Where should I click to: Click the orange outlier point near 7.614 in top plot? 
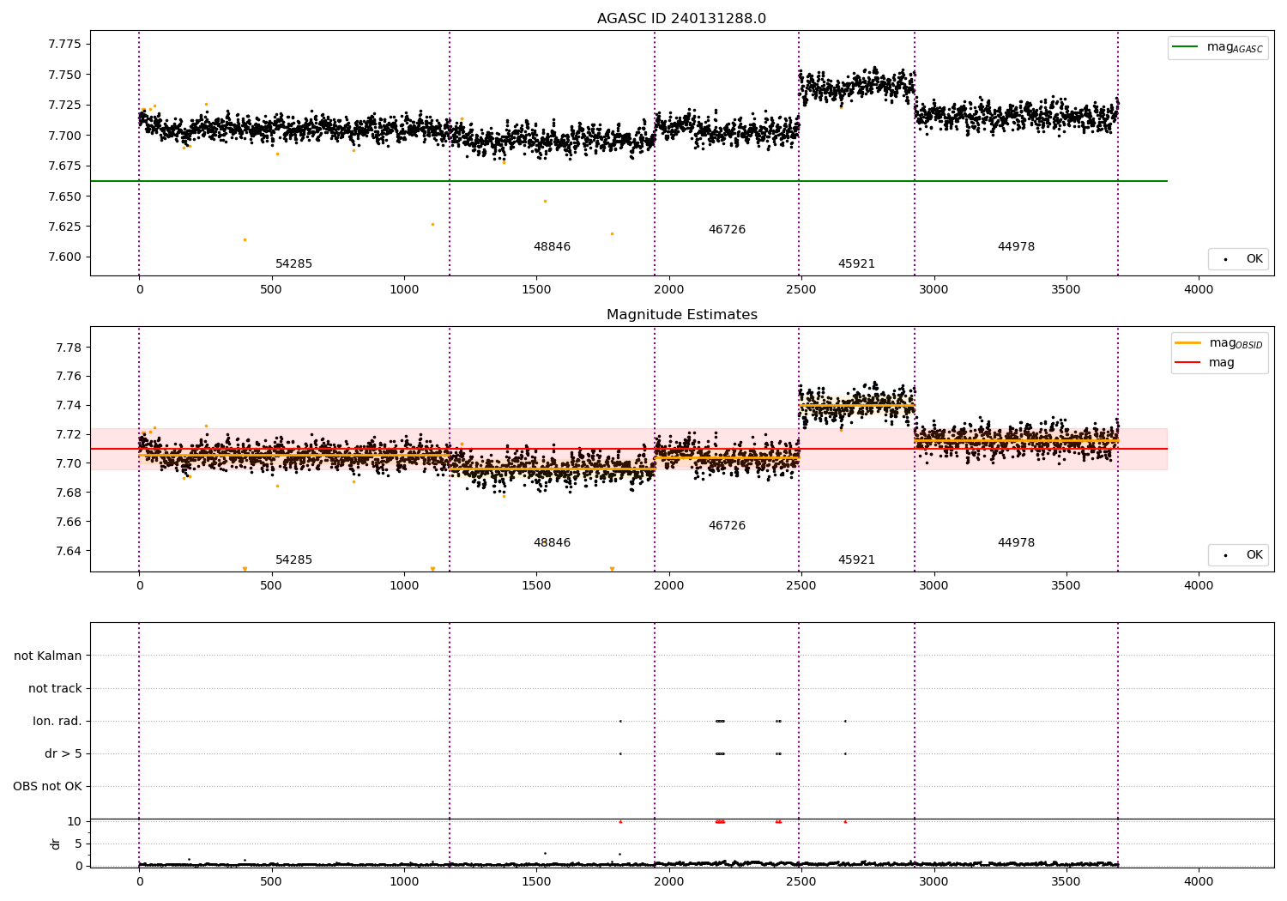click(245, 239)
